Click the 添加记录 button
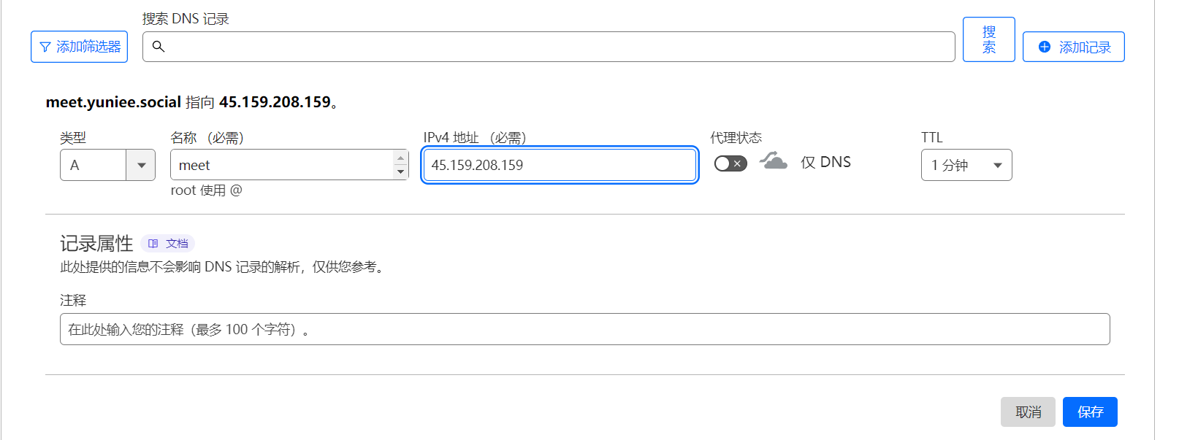Viewport: 1179px width, 440px height. click(x=1073, y=47)
